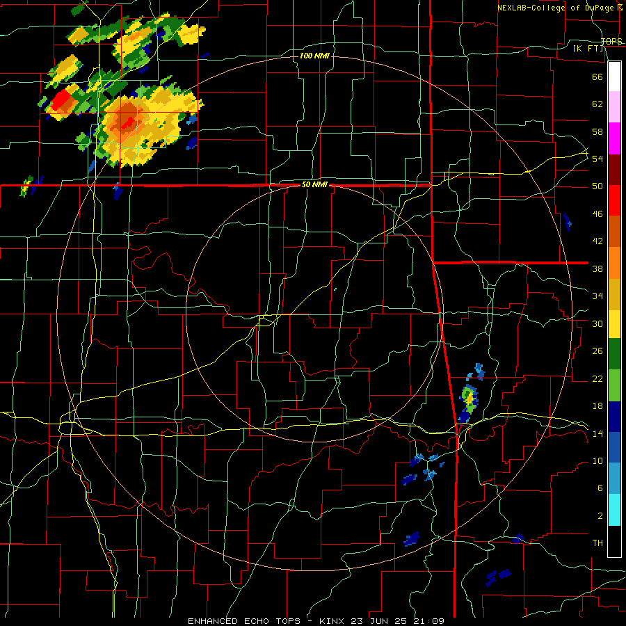Screen dimensions: 626x626
Task: Click the "ENHANCED ECHO TOPS" caption text
Action: [x=244, y=621]
